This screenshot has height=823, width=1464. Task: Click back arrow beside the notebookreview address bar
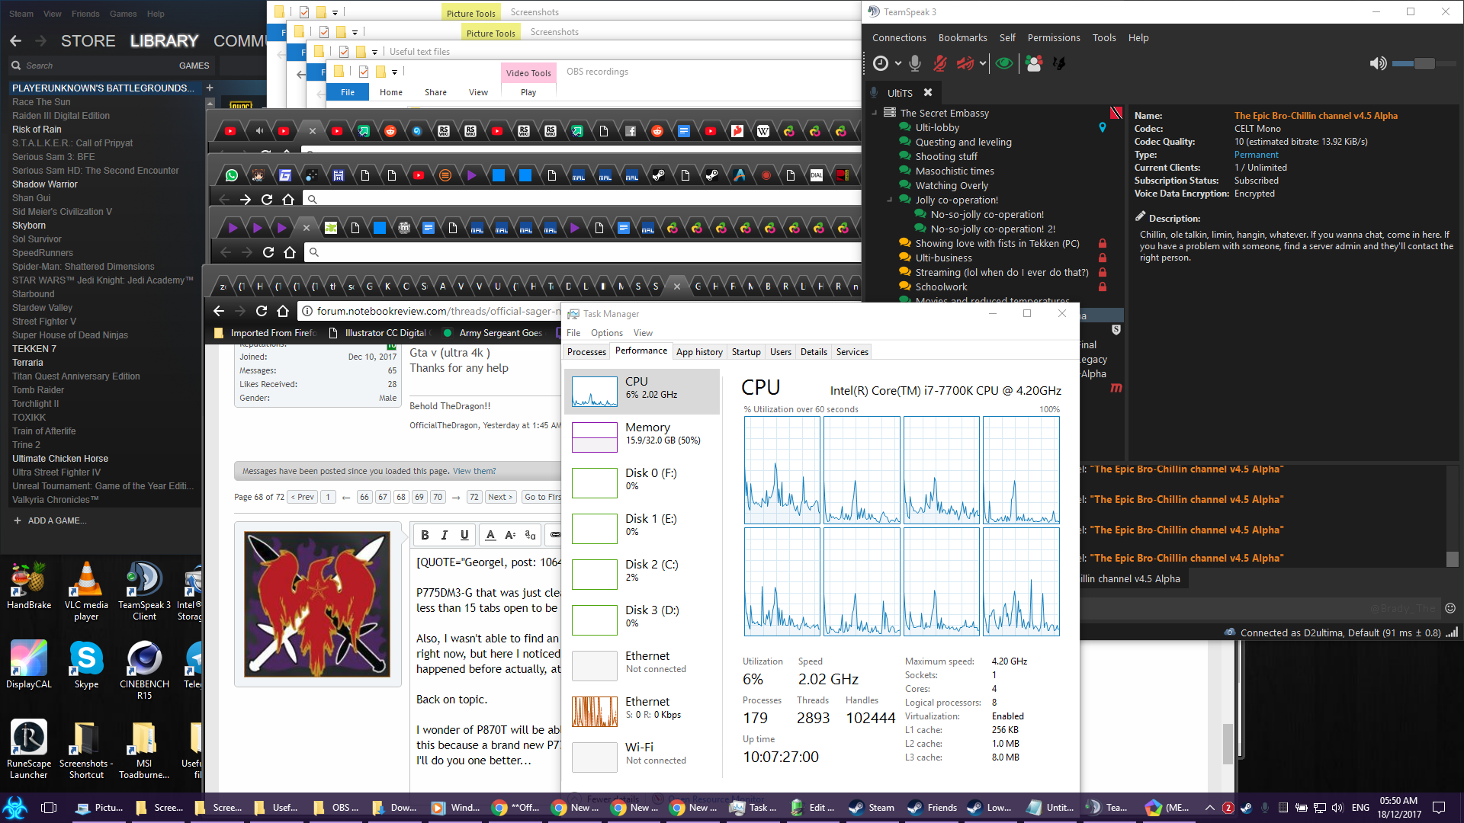tap(219, 311)
